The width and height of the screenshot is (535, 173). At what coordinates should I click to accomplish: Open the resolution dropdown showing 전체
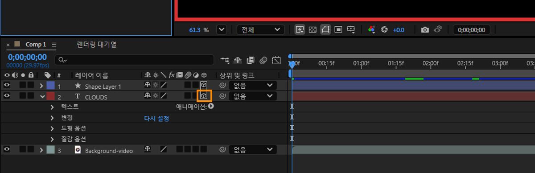(260, 30)
